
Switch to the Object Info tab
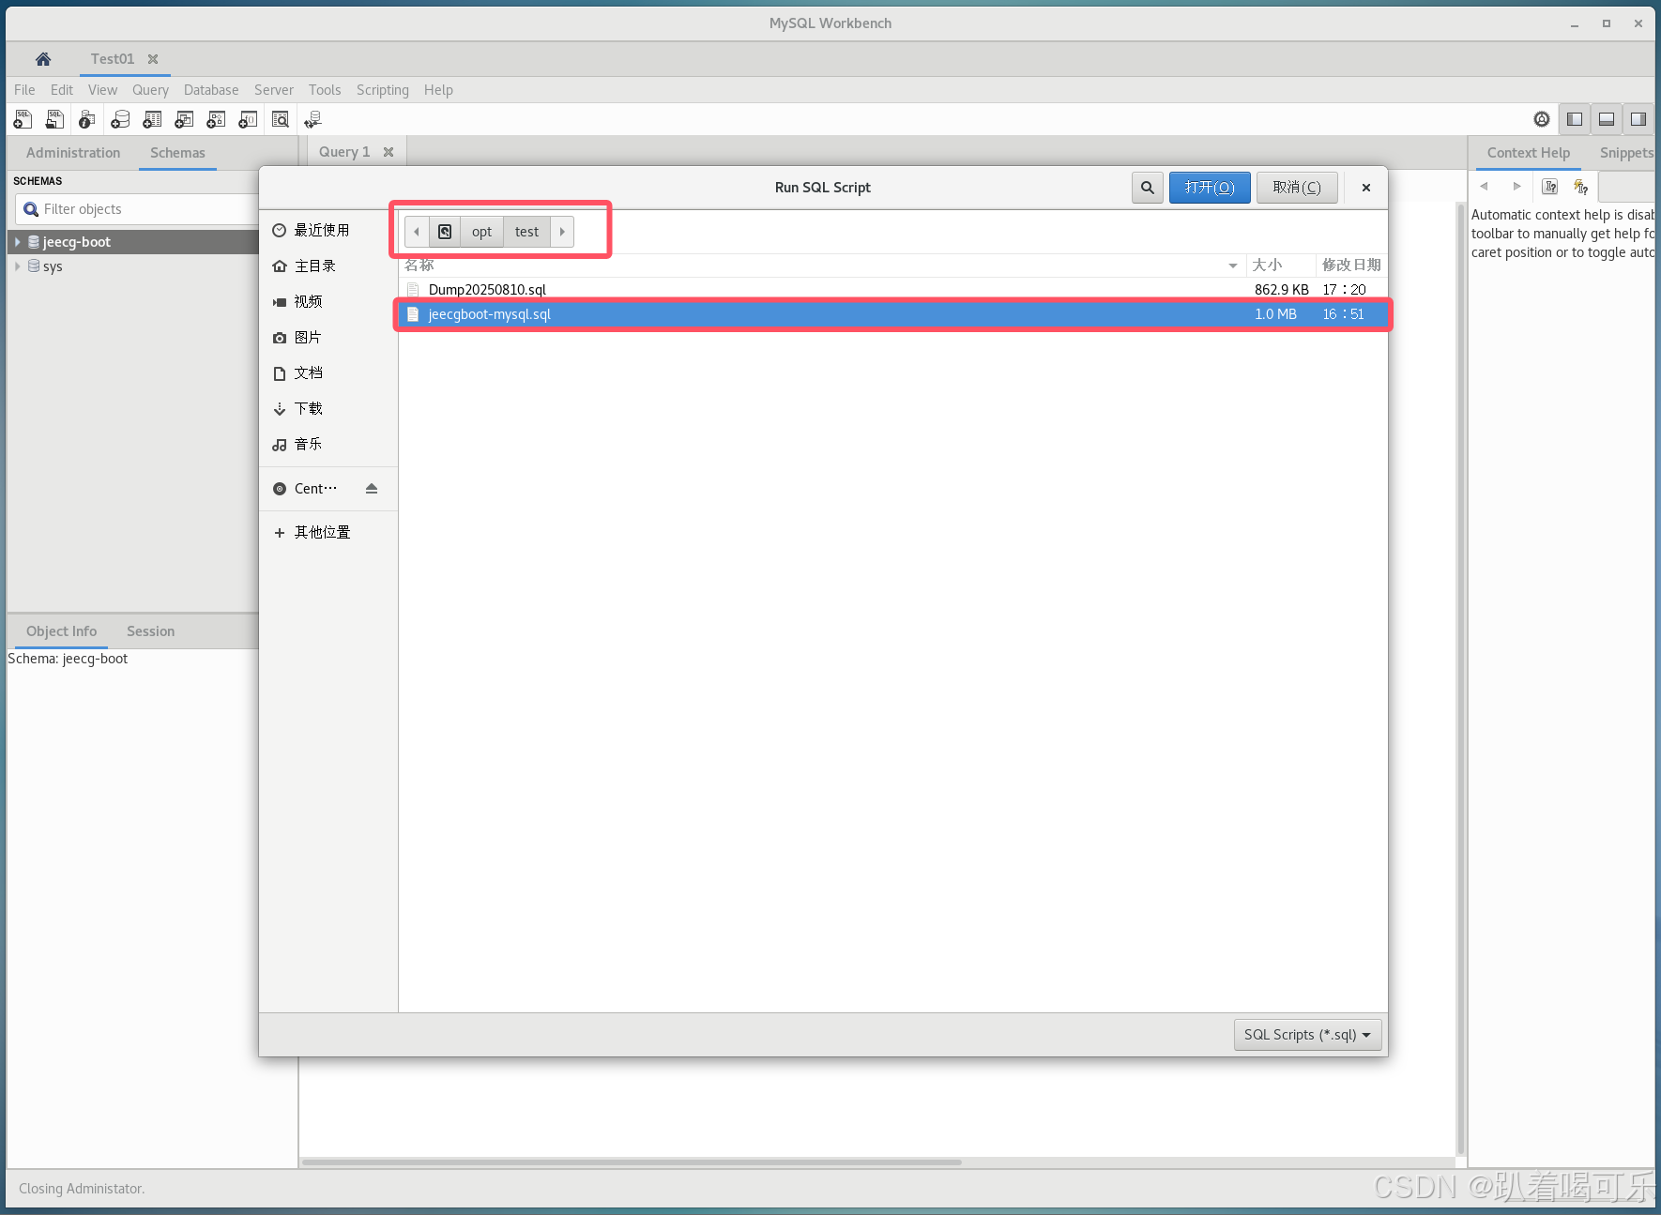tap(61, 631)
